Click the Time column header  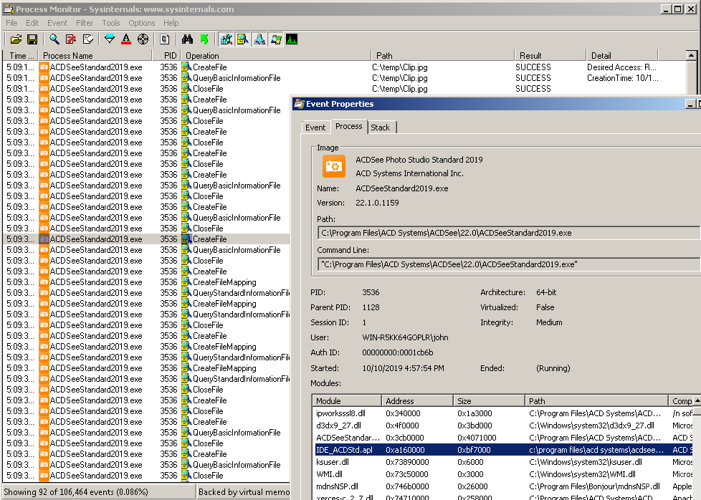(x=21, y=55)
